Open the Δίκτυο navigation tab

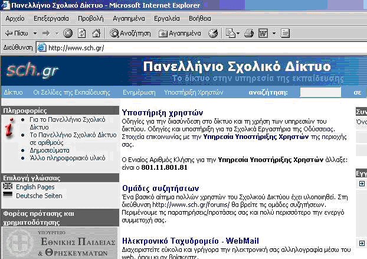coord(13,92)
